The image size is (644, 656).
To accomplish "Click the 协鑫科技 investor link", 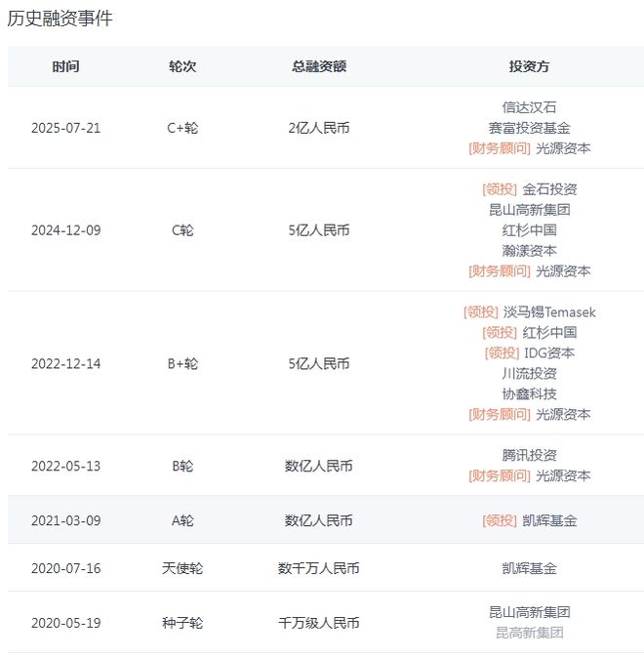I will [529, 394].
